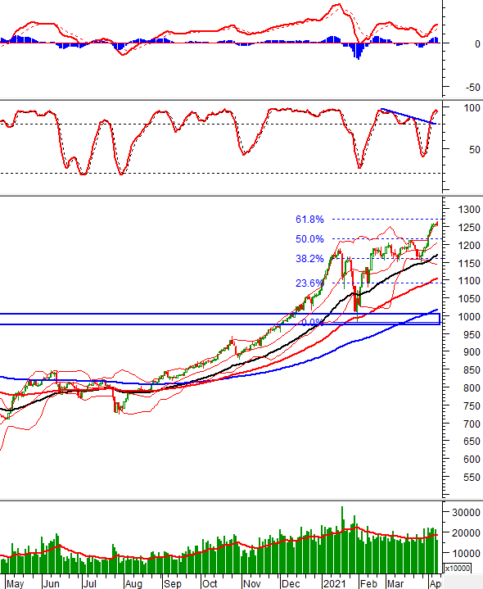Select the latest candlestick near 1250
Screen dimensions: 483x589
coord(437,224)
